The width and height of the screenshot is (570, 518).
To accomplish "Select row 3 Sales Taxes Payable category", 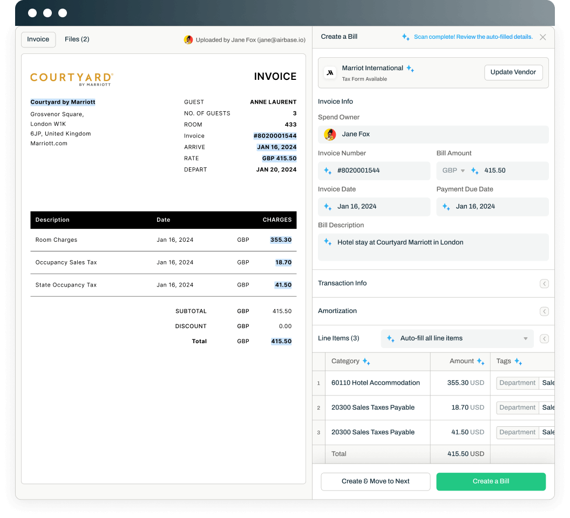I will [x=377, y=432].
